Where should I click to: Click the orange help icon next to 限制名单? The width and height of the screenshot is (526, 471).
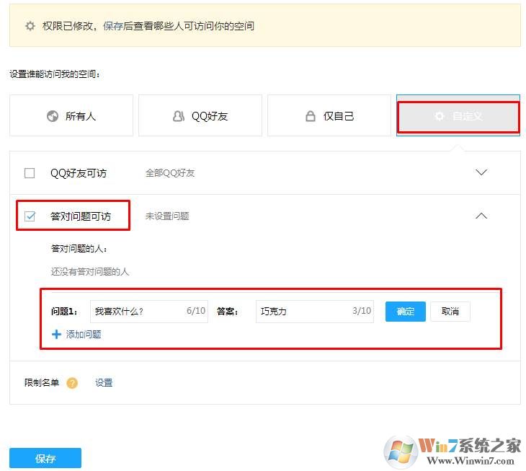[72, 383]
